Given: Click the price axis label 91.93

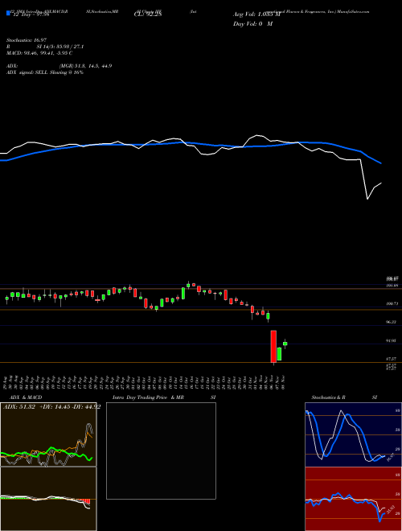Looking at the screenshot, I should (391, 340).
